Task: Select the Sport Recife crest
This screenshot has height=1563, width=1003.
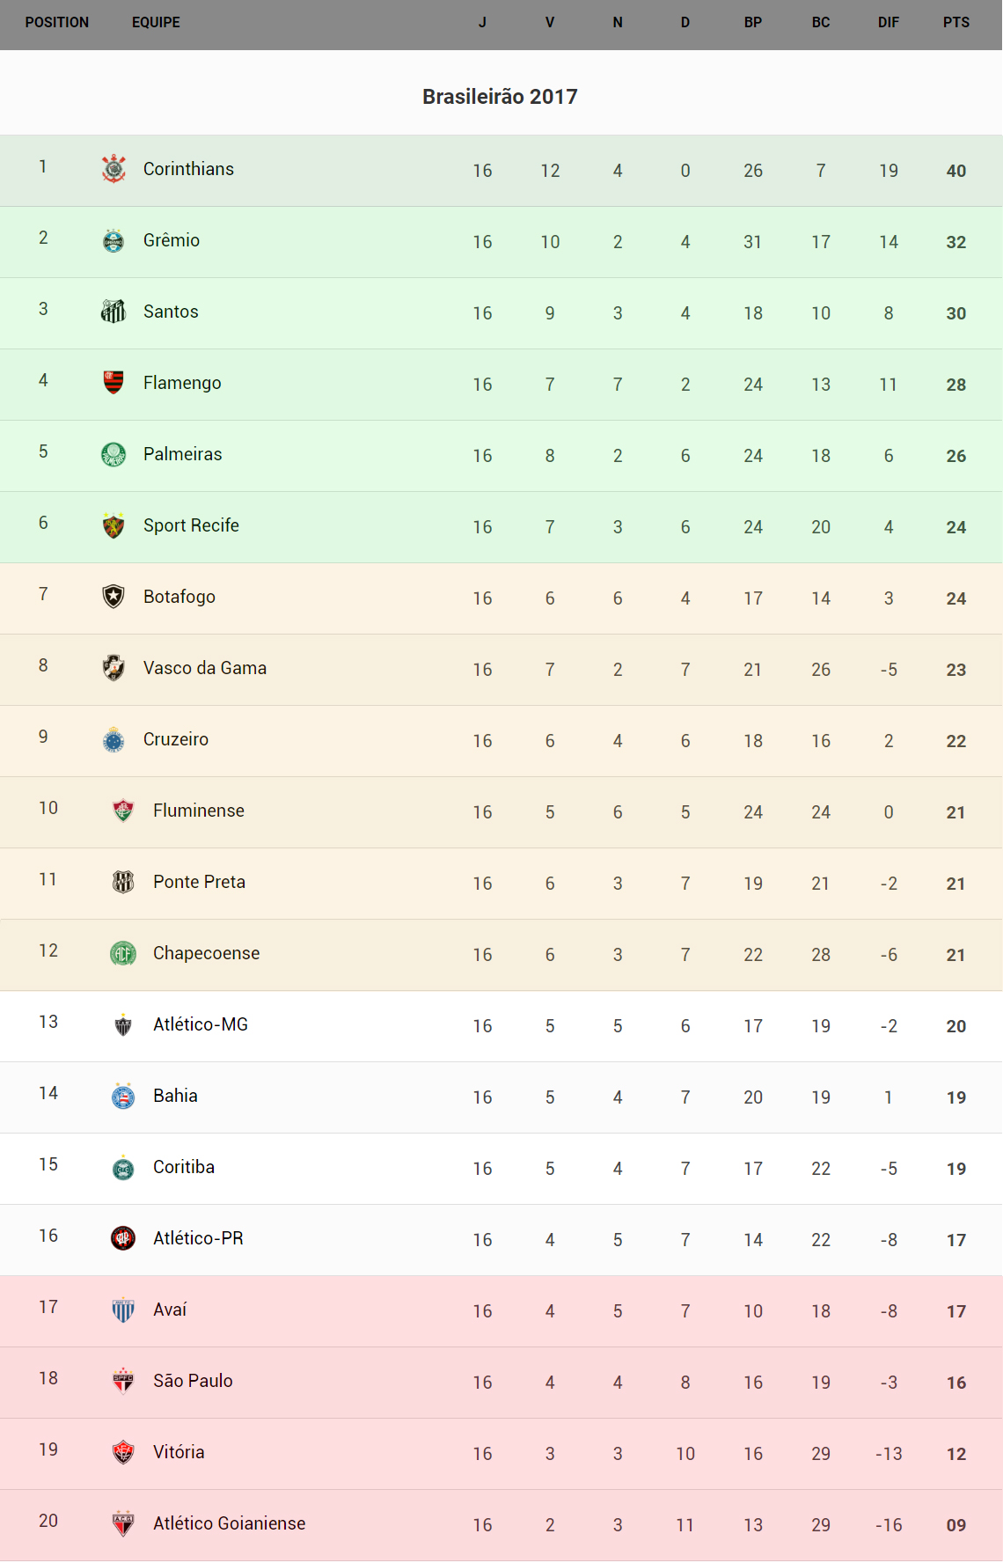Action: click(x=113, y=525)
